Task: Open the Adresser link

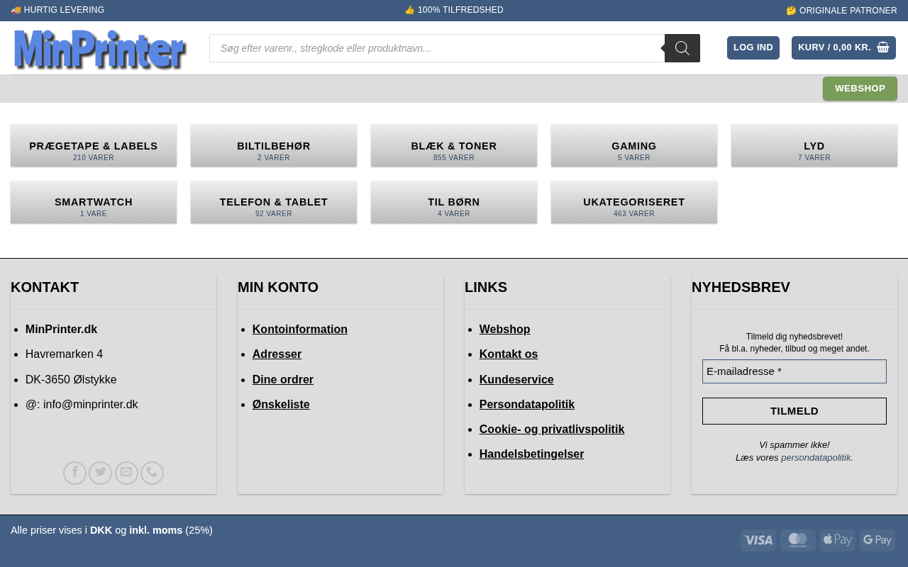Action: tap(277, 354)
